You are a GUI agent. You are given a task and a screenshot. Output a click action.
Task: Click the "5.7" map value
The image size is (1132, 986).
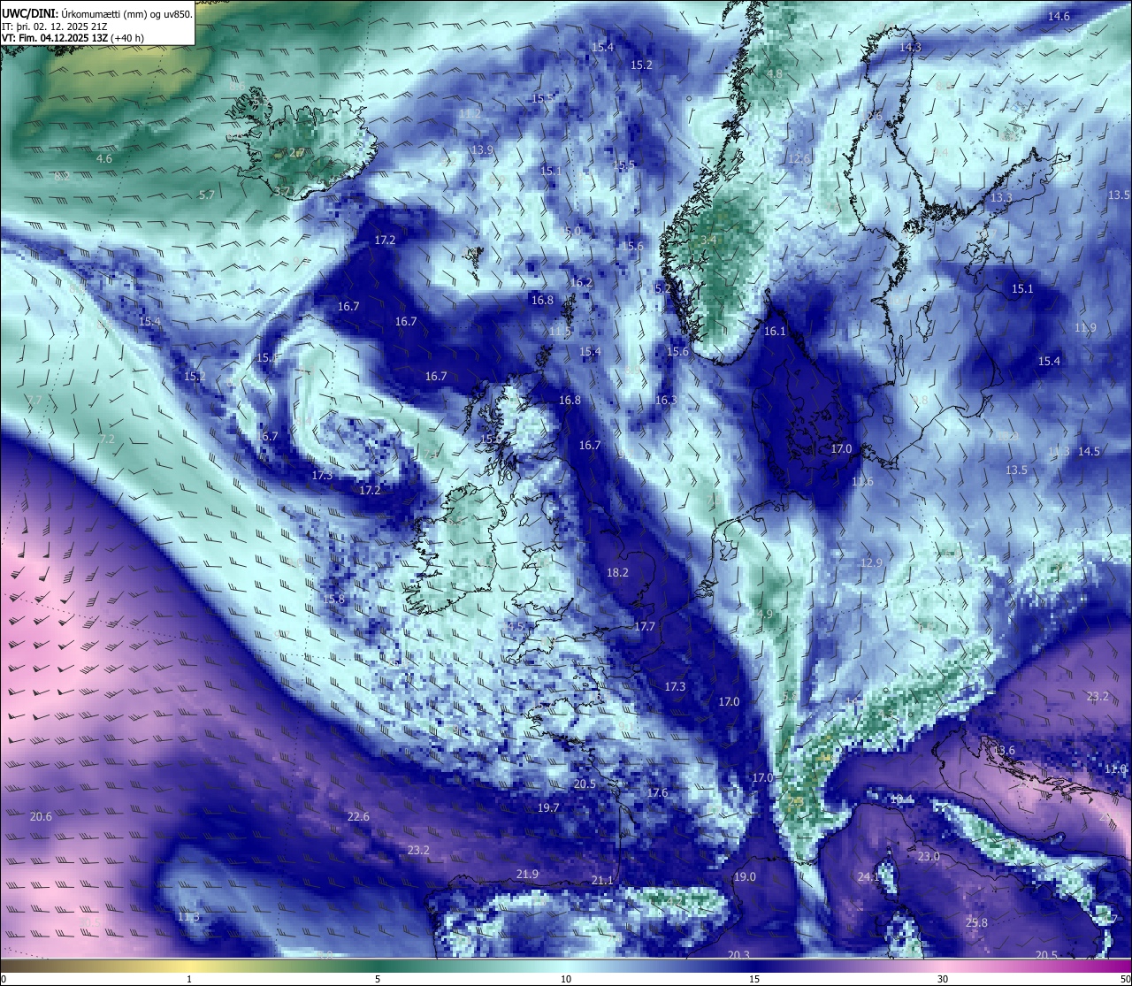pos(207,195)
